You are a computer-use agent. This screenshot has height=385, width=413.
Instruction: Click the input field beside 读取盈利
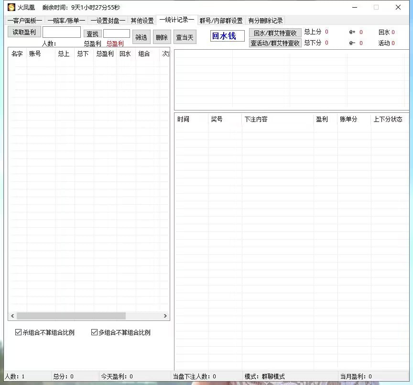coord(62,32)
